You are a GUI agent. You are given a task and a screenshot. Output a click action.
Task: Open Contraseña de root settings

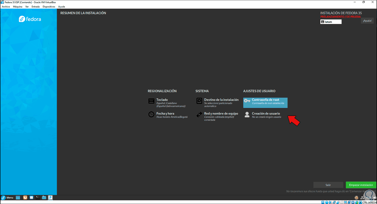click(265, 103)
